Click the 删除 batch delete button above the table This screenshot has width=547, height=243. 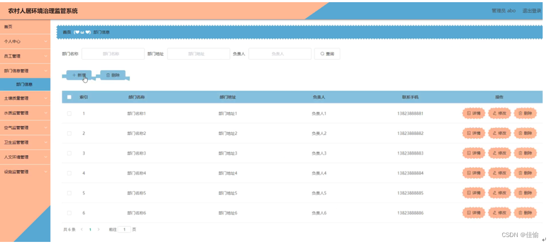pyautogui.click(x=113, y=75)
